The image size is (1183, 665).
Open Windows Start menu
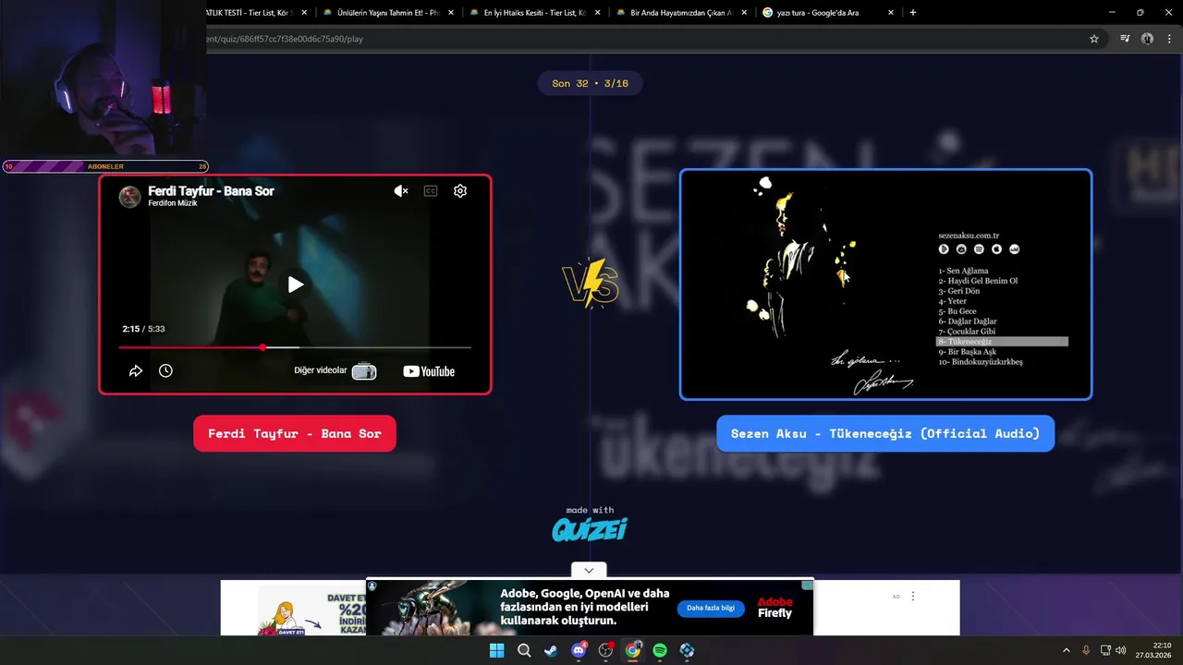[496, 650]
